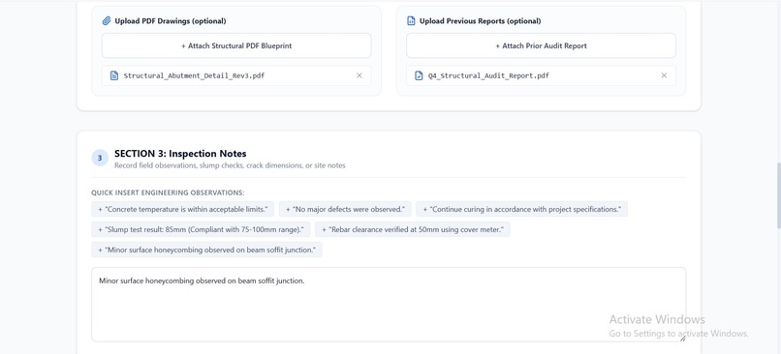The width and height of the screenshot is (781, 354).
Task: Click Quick Insert Engineering Observations label
Action: pyautogui.click(x=168, y=192)
